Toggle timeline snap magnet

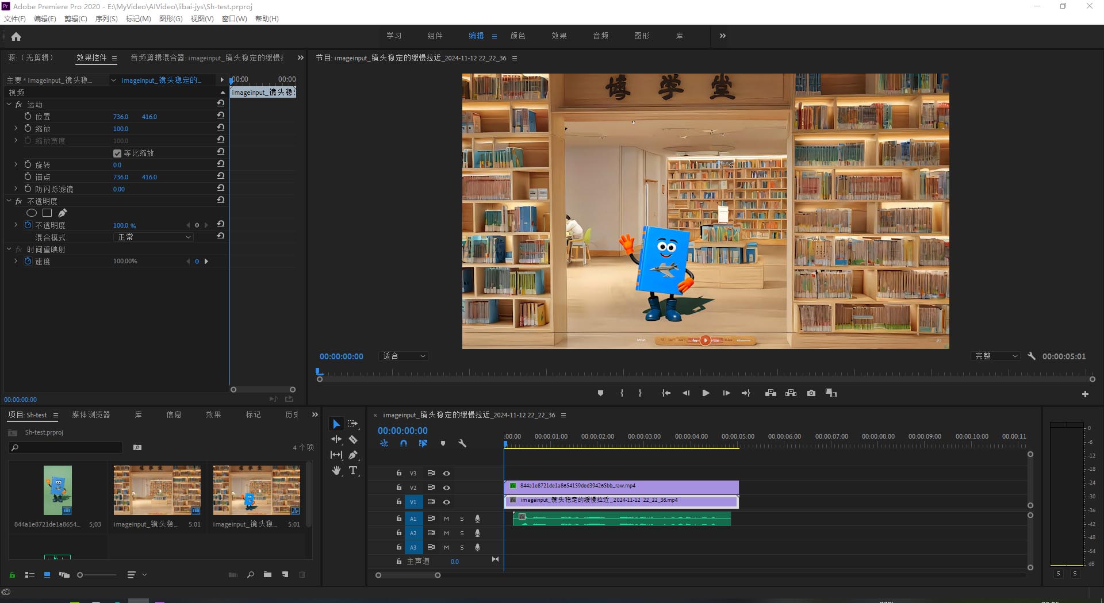[404, 443]
